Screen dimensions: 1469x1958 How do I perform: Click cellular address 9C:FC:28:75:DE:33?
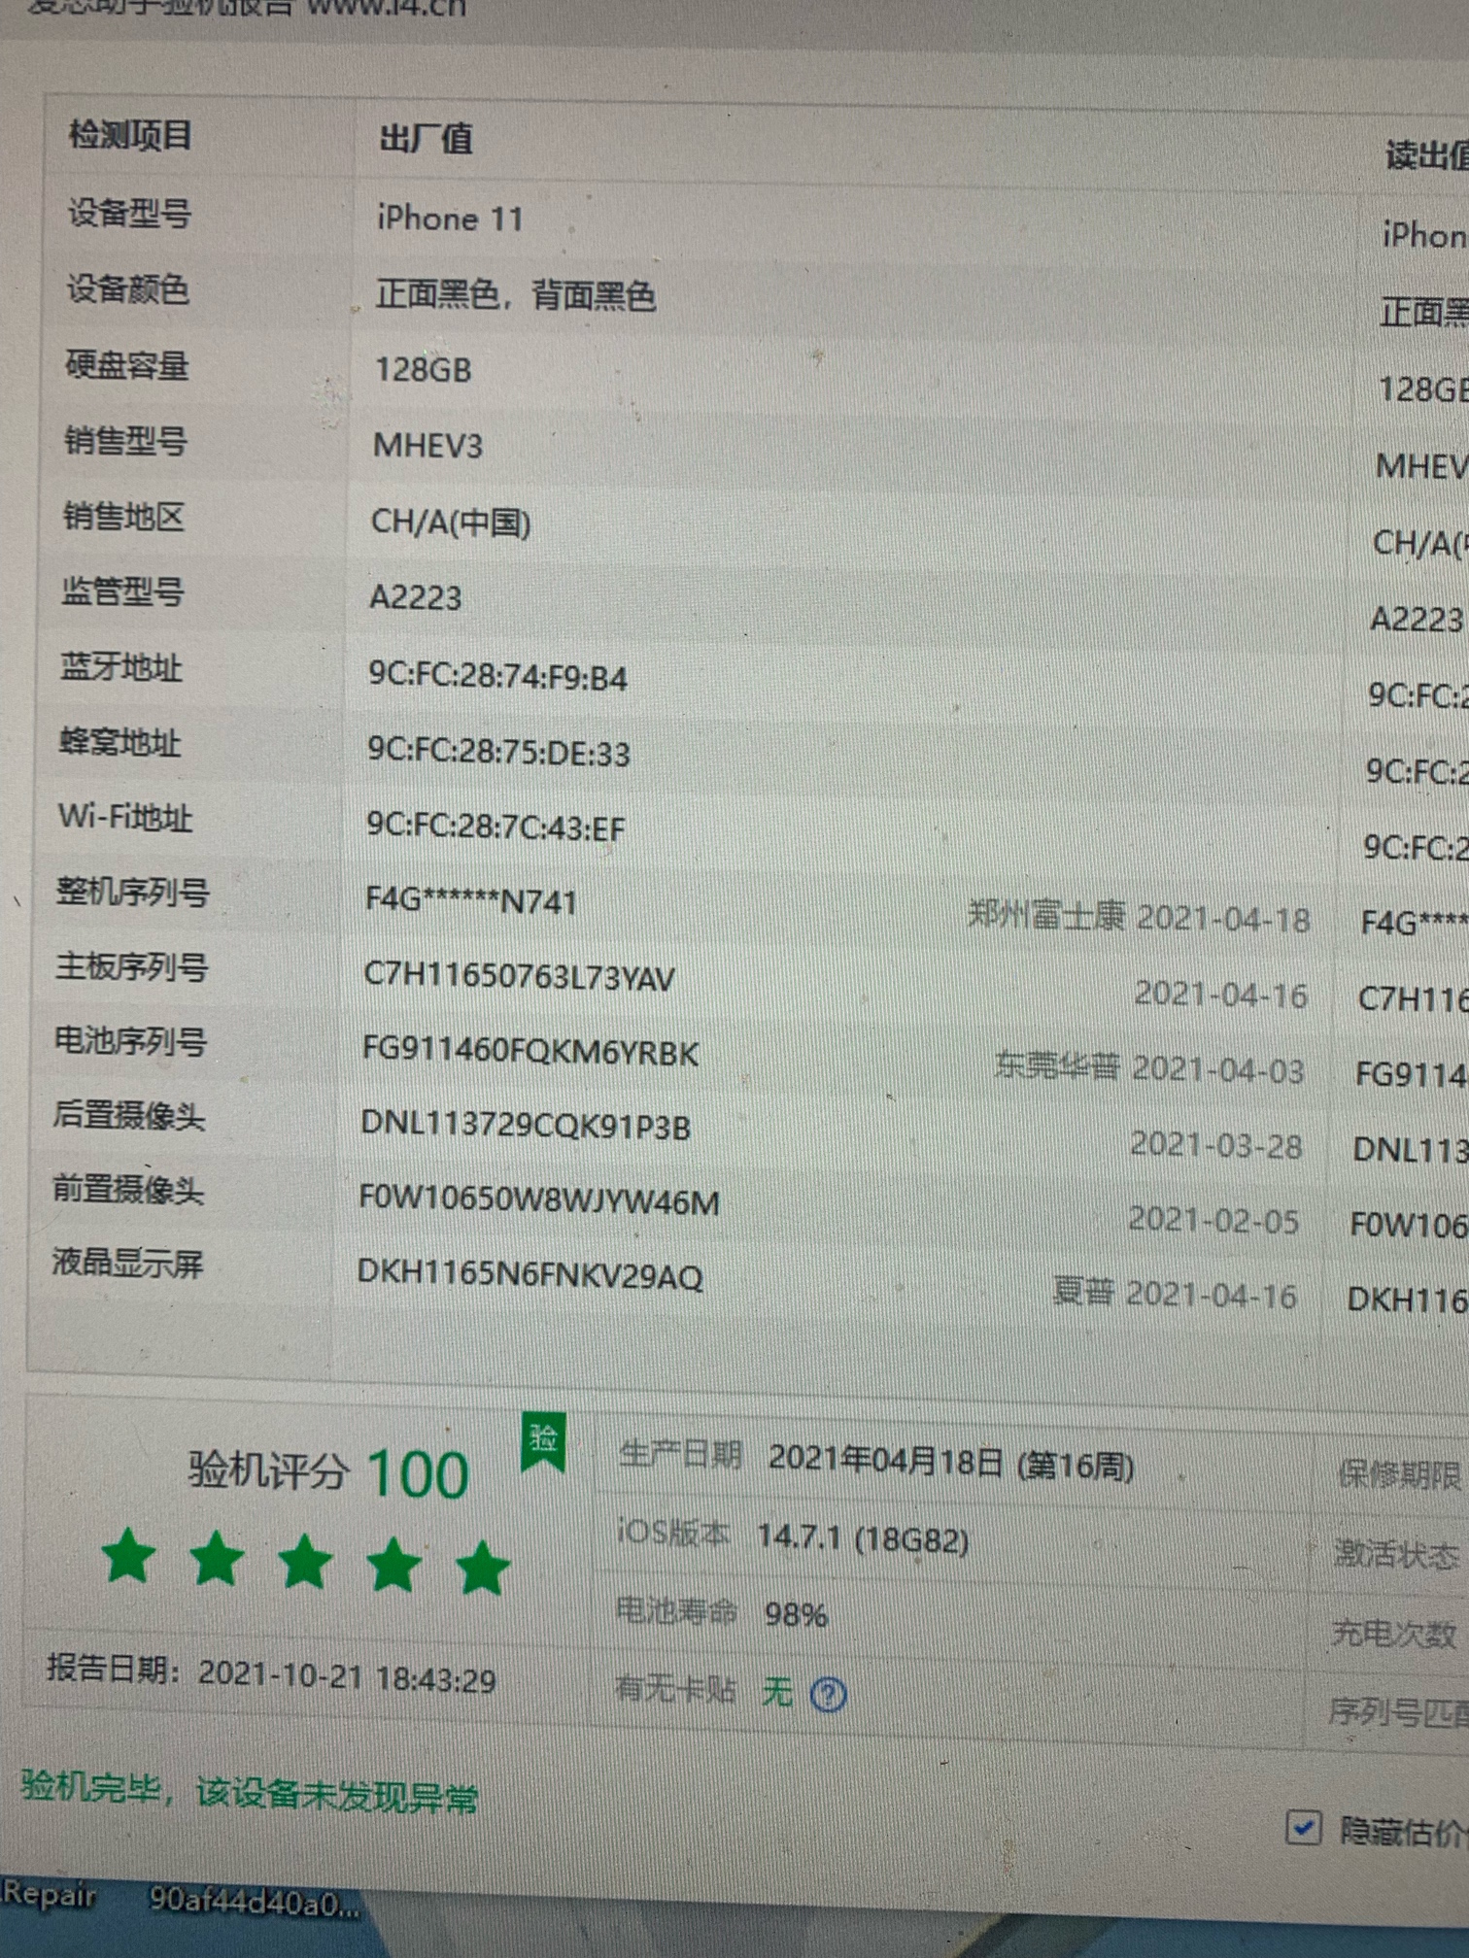pyautogui.click(x=498, y=752)
